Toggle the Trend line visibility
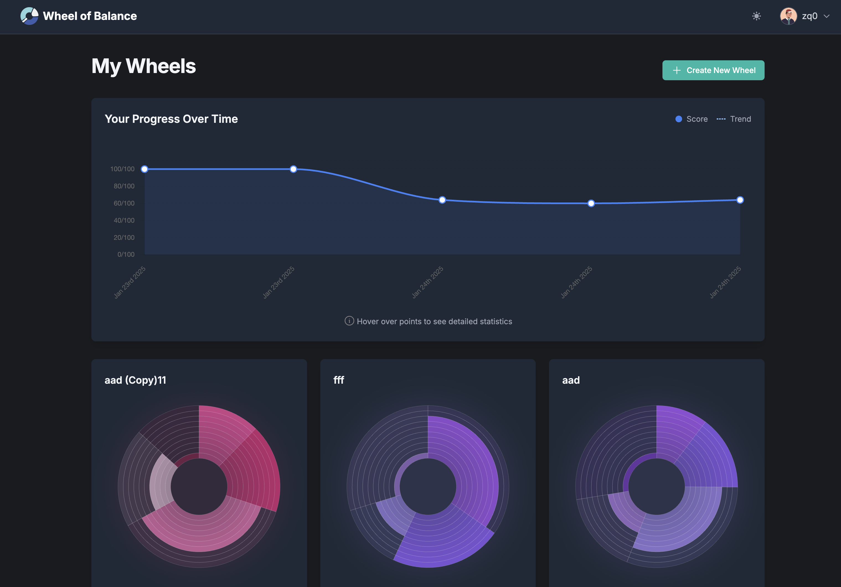This screenshot has width=841, height=587. 734,119
